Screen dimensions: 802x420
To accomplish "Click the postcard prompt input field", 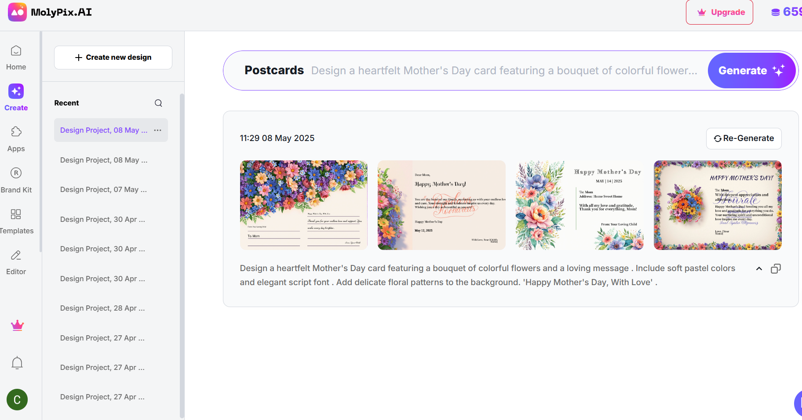I will pyautogui.click(x=504, y=71).
